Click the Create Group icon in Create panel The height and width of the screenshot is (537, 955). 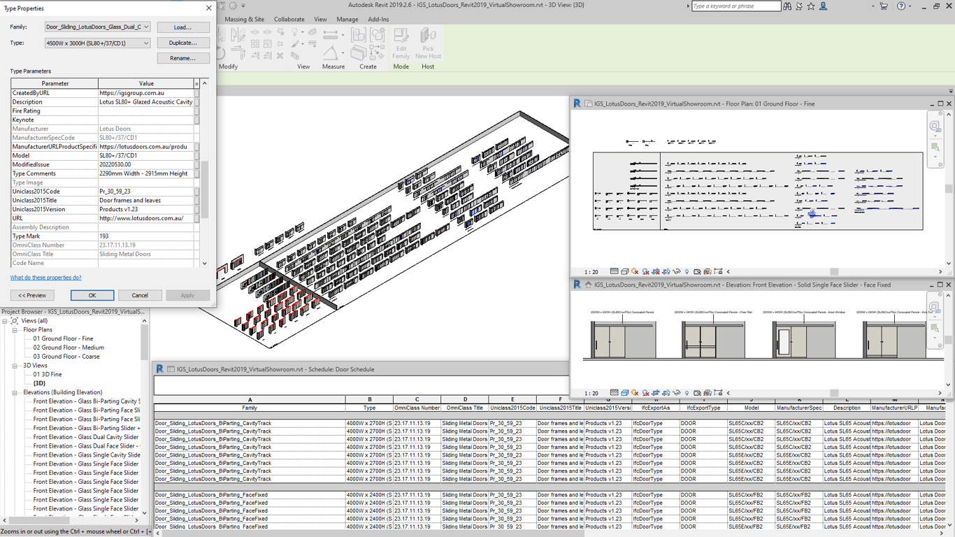[378, 35]
